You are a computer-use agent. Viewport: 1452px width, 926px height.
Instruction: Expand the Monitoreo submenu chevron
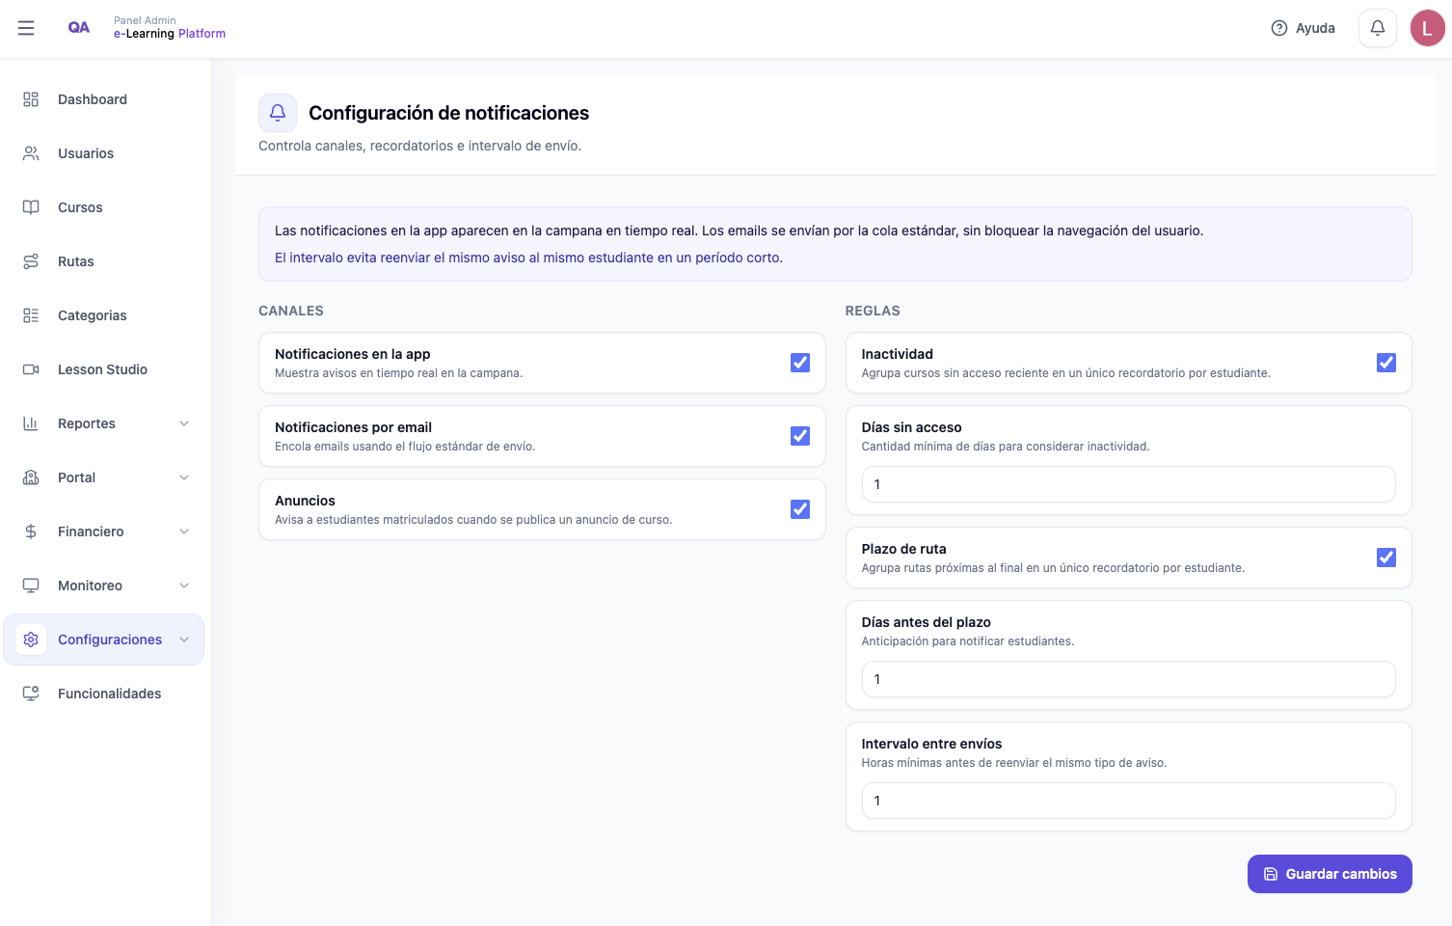(184, 586)
